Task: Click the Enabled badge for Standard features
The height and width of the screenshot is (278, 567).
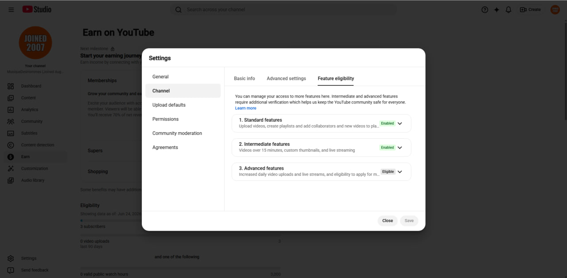Action: pyautogui.click(x=387, y=124)
